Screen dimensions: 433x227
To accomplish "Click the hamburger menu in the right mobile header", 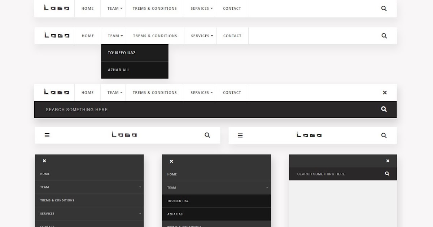I will 240,135.
